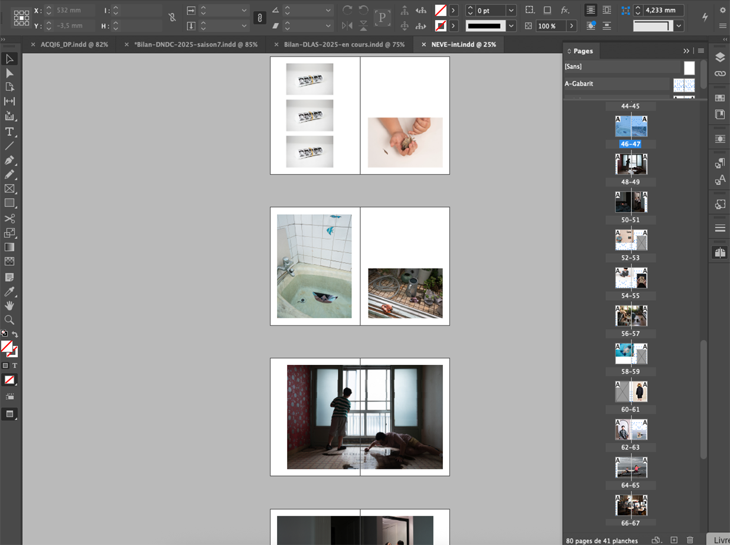Select the Gap tool
730x545 pixels.
coord(9,102)
